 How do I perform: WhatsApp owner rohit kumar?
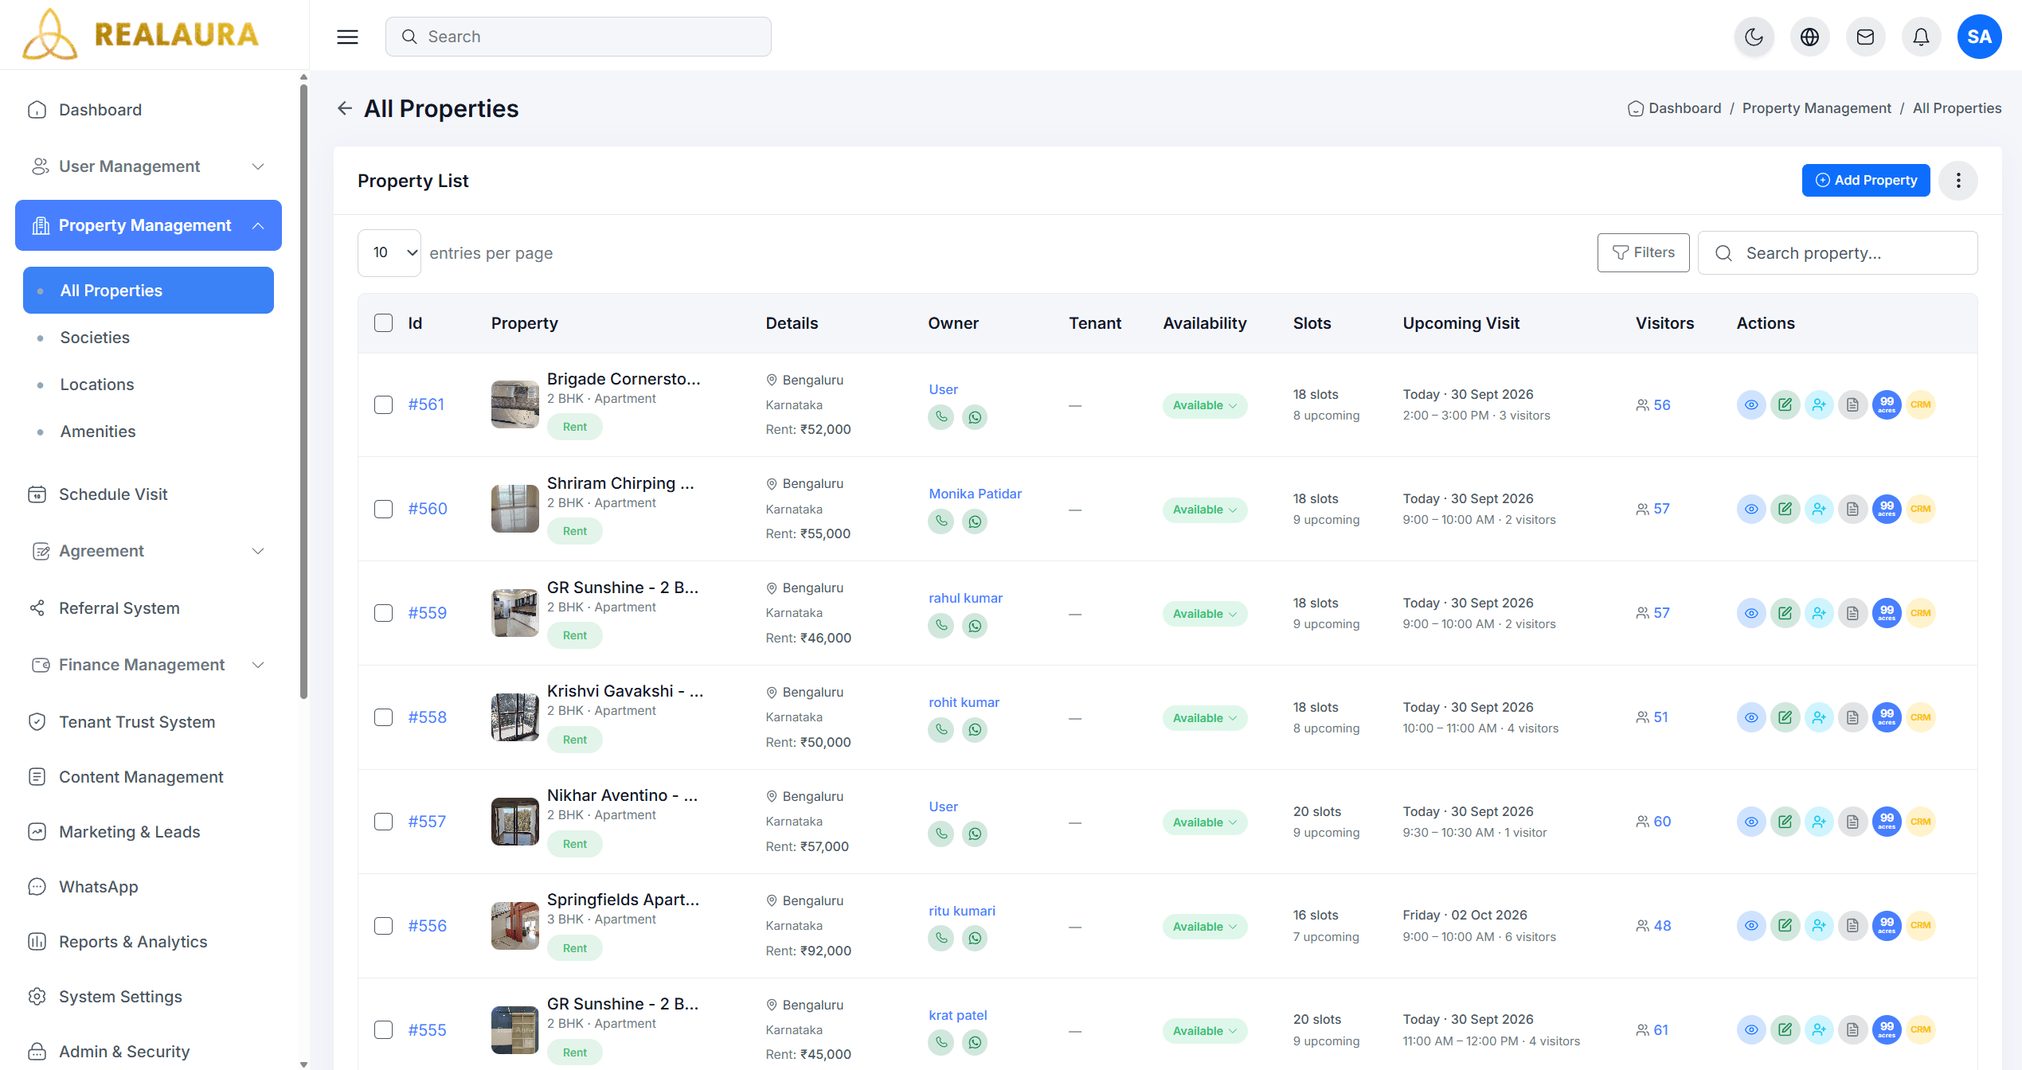(x=975, y=730)
